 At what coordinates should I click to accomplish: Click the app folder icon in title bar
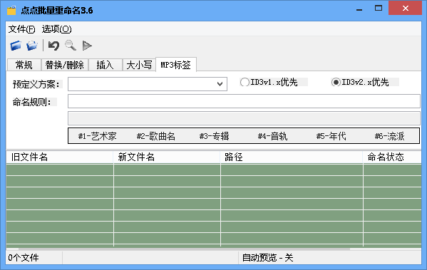click(x=11, y=11)
